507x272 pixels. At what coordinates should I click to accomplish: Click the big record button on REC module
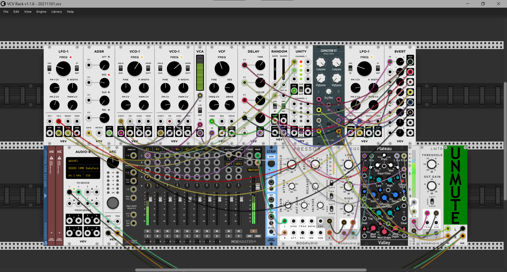pos(113,203)
